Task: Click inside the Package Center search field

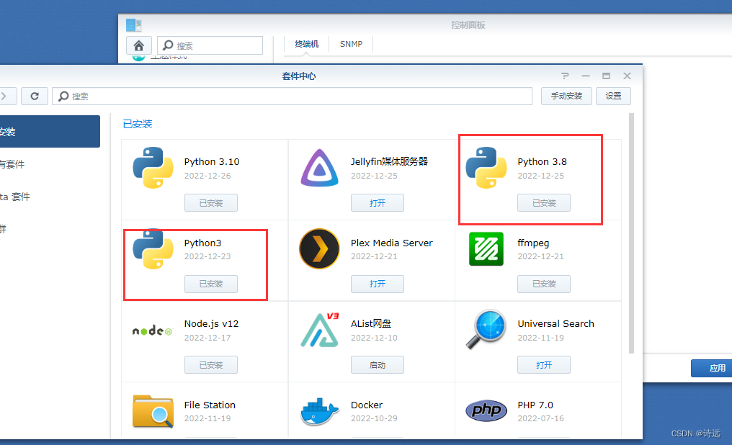Action: [288, 96]
